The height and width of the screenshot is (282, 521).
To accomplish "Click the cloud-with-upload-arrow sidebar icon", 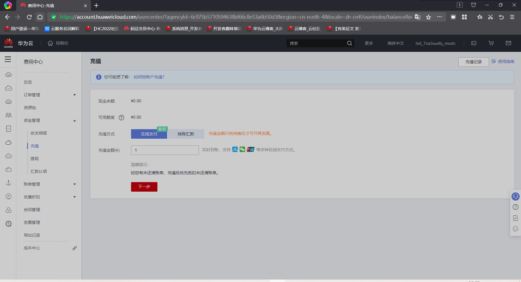I will [8, 156].
